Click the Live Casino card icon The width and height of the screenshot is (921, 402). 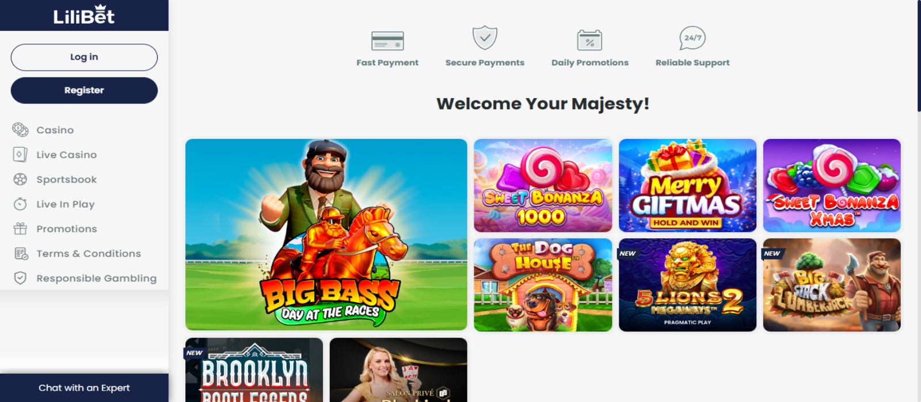click(x=20, y=154)
